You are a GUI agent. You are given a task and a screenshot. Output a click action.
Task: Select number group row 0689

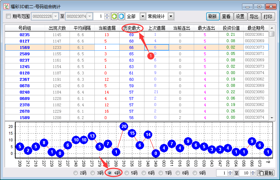[x=137, y=99]
